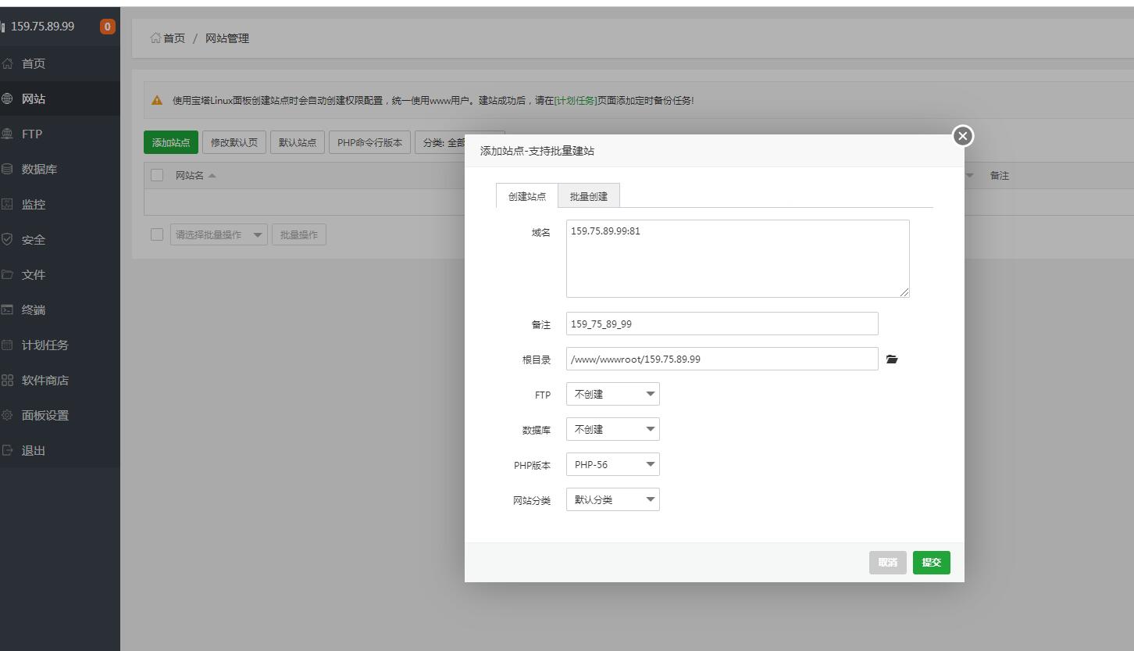Click the folder icon beside root directory
1134x651 pixels.
(x=892, y=359)
